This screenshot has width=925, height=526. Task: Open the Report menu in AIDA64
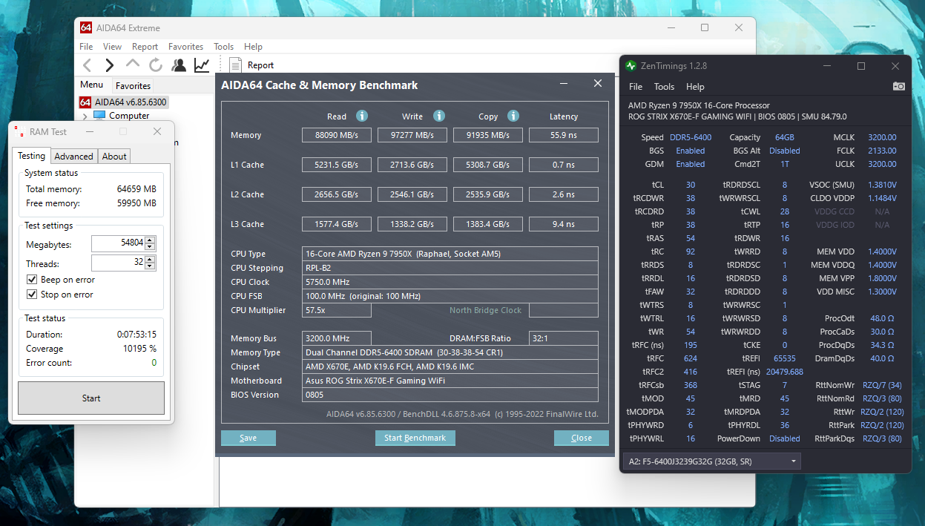[145, 47]
